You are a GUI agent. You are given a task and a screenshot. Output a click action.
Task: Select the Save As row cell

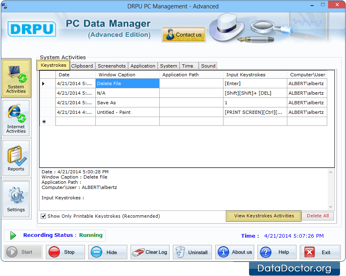(127, 103)
